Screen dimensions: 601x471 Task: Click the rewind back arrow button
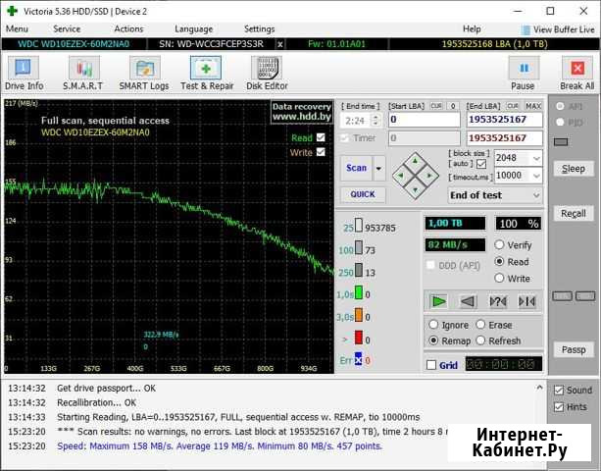pos(468,302)
